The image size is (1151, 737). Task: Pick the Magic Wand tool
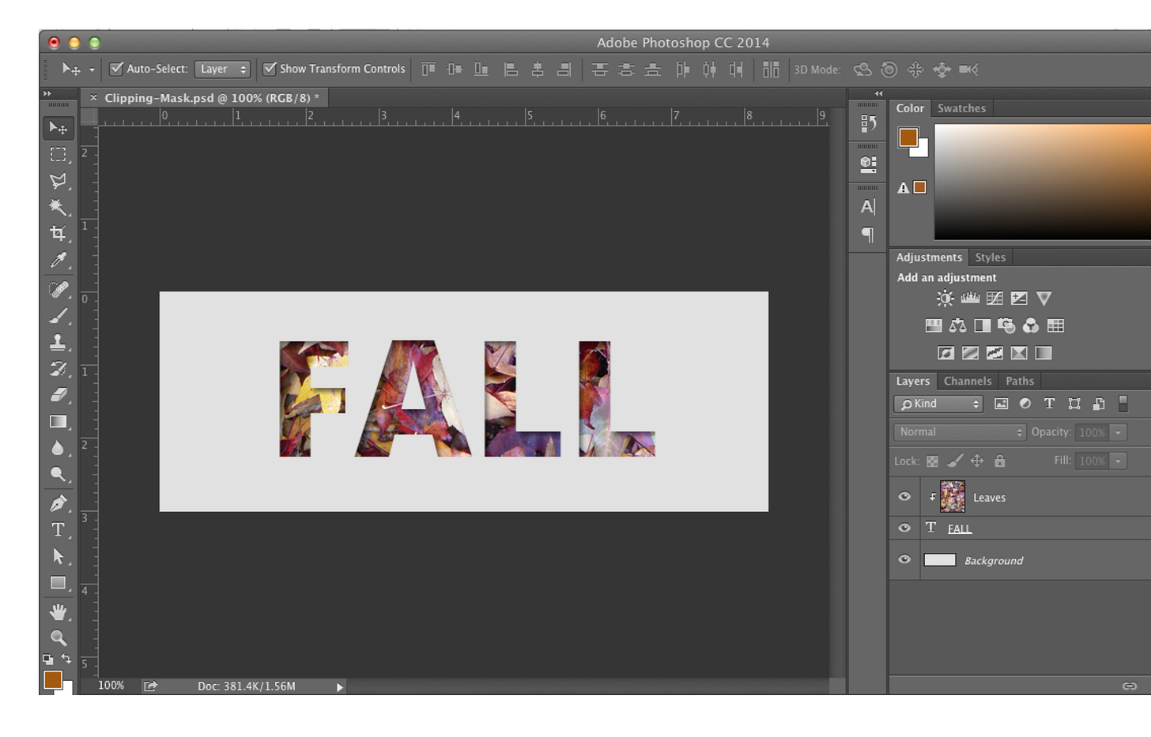pyautogui.click(x=58, y=207)
